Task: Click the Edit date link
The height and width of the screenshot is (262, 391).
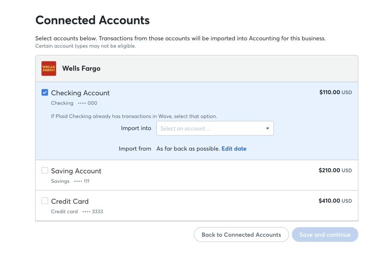Action: click(234, 149)
